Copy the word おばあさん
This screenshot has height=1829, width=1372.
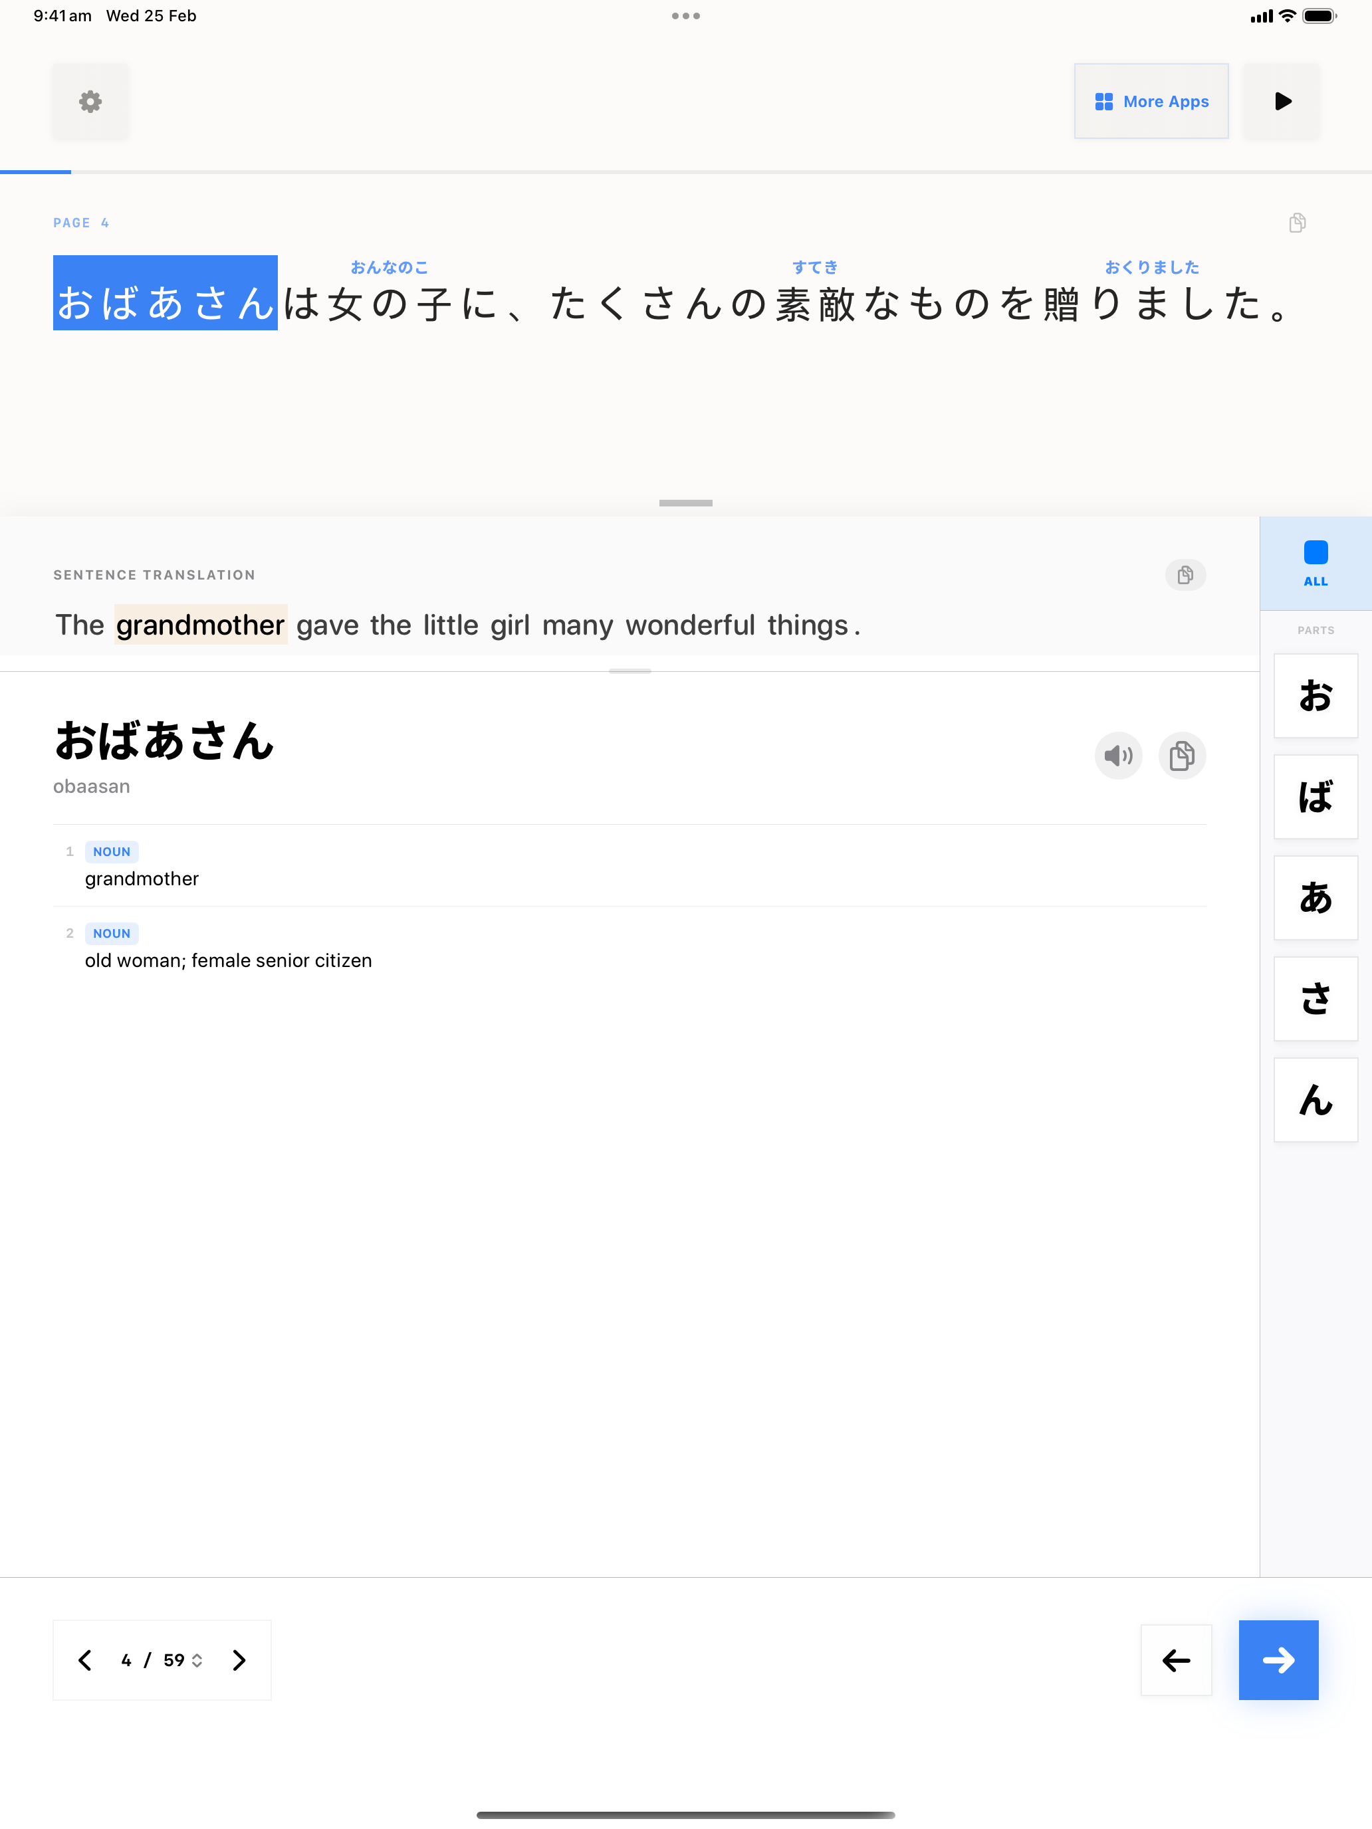[1181, 755]
